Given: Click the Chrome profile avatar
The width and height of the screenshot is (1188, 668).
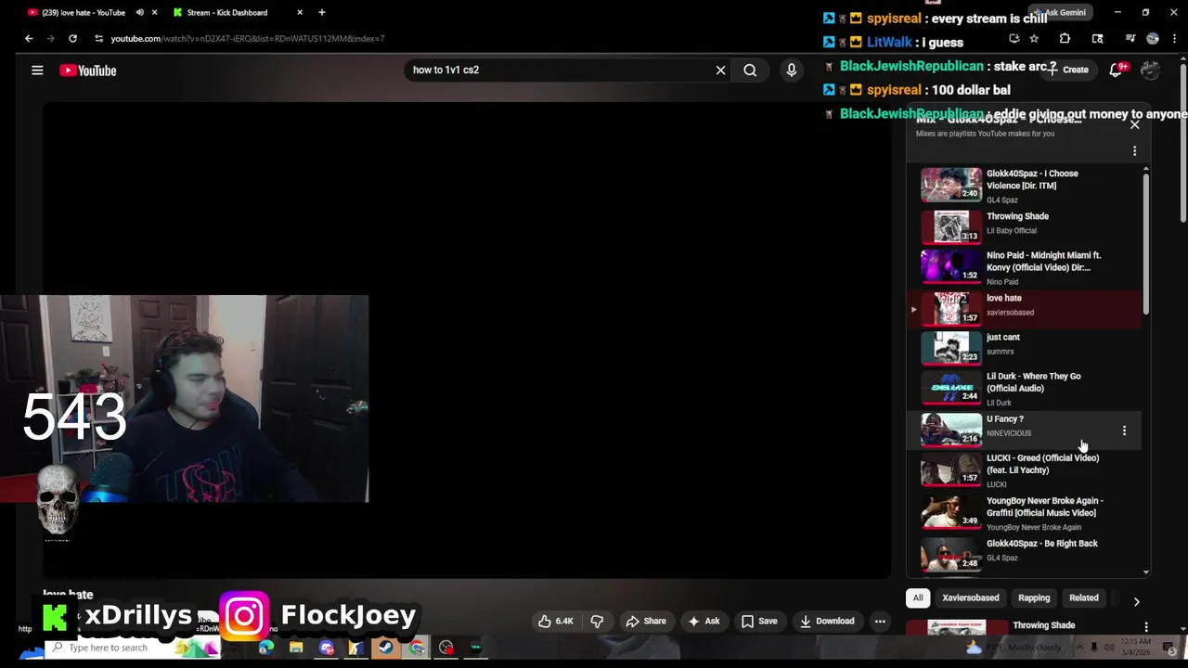Looking at the screenshot, I should pos(1153,38).
